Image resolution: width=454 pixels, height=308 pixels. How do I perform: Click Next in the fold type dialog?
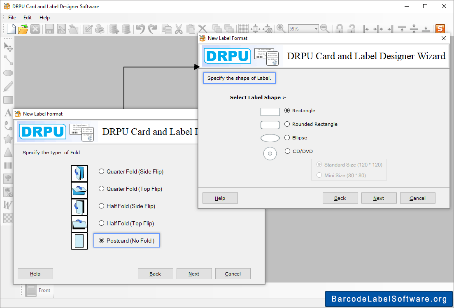194,274
